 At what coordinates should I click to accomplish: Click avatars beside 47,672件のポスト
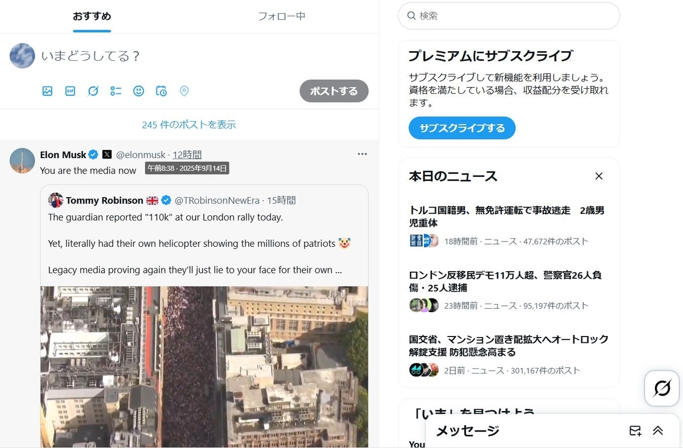click(x=424, y=241)
